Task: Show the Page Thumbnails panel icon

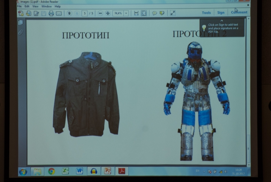Action: click(21, 22)
